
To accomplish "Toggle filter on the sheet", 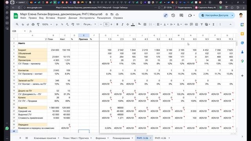I will tap(202, 24).
